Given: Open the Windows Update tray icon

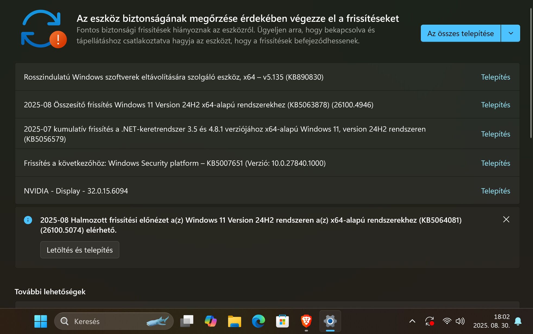Looking at the screenshot, I should (430, 321).
